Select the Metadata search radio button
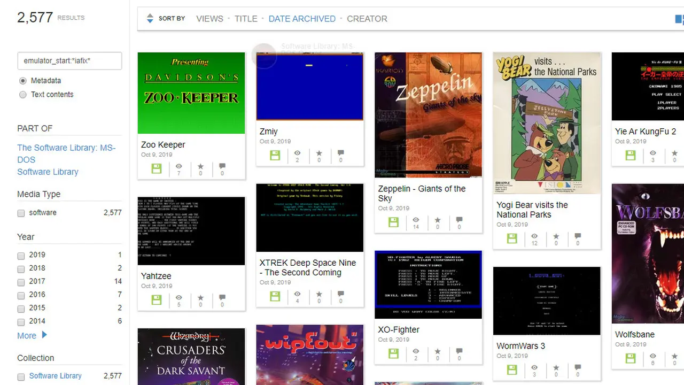 click(22, 81)
